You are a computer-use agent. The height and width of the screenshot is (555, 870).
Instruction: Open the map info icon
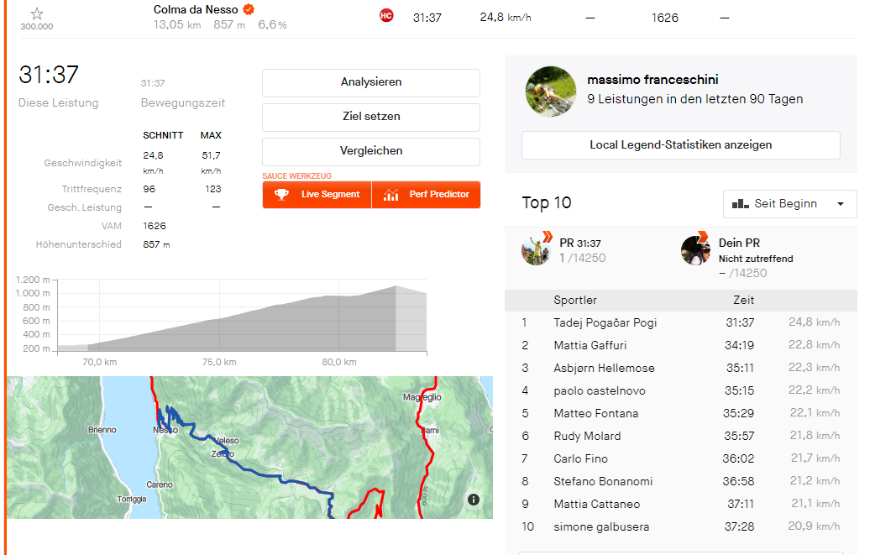coord(474,500)
